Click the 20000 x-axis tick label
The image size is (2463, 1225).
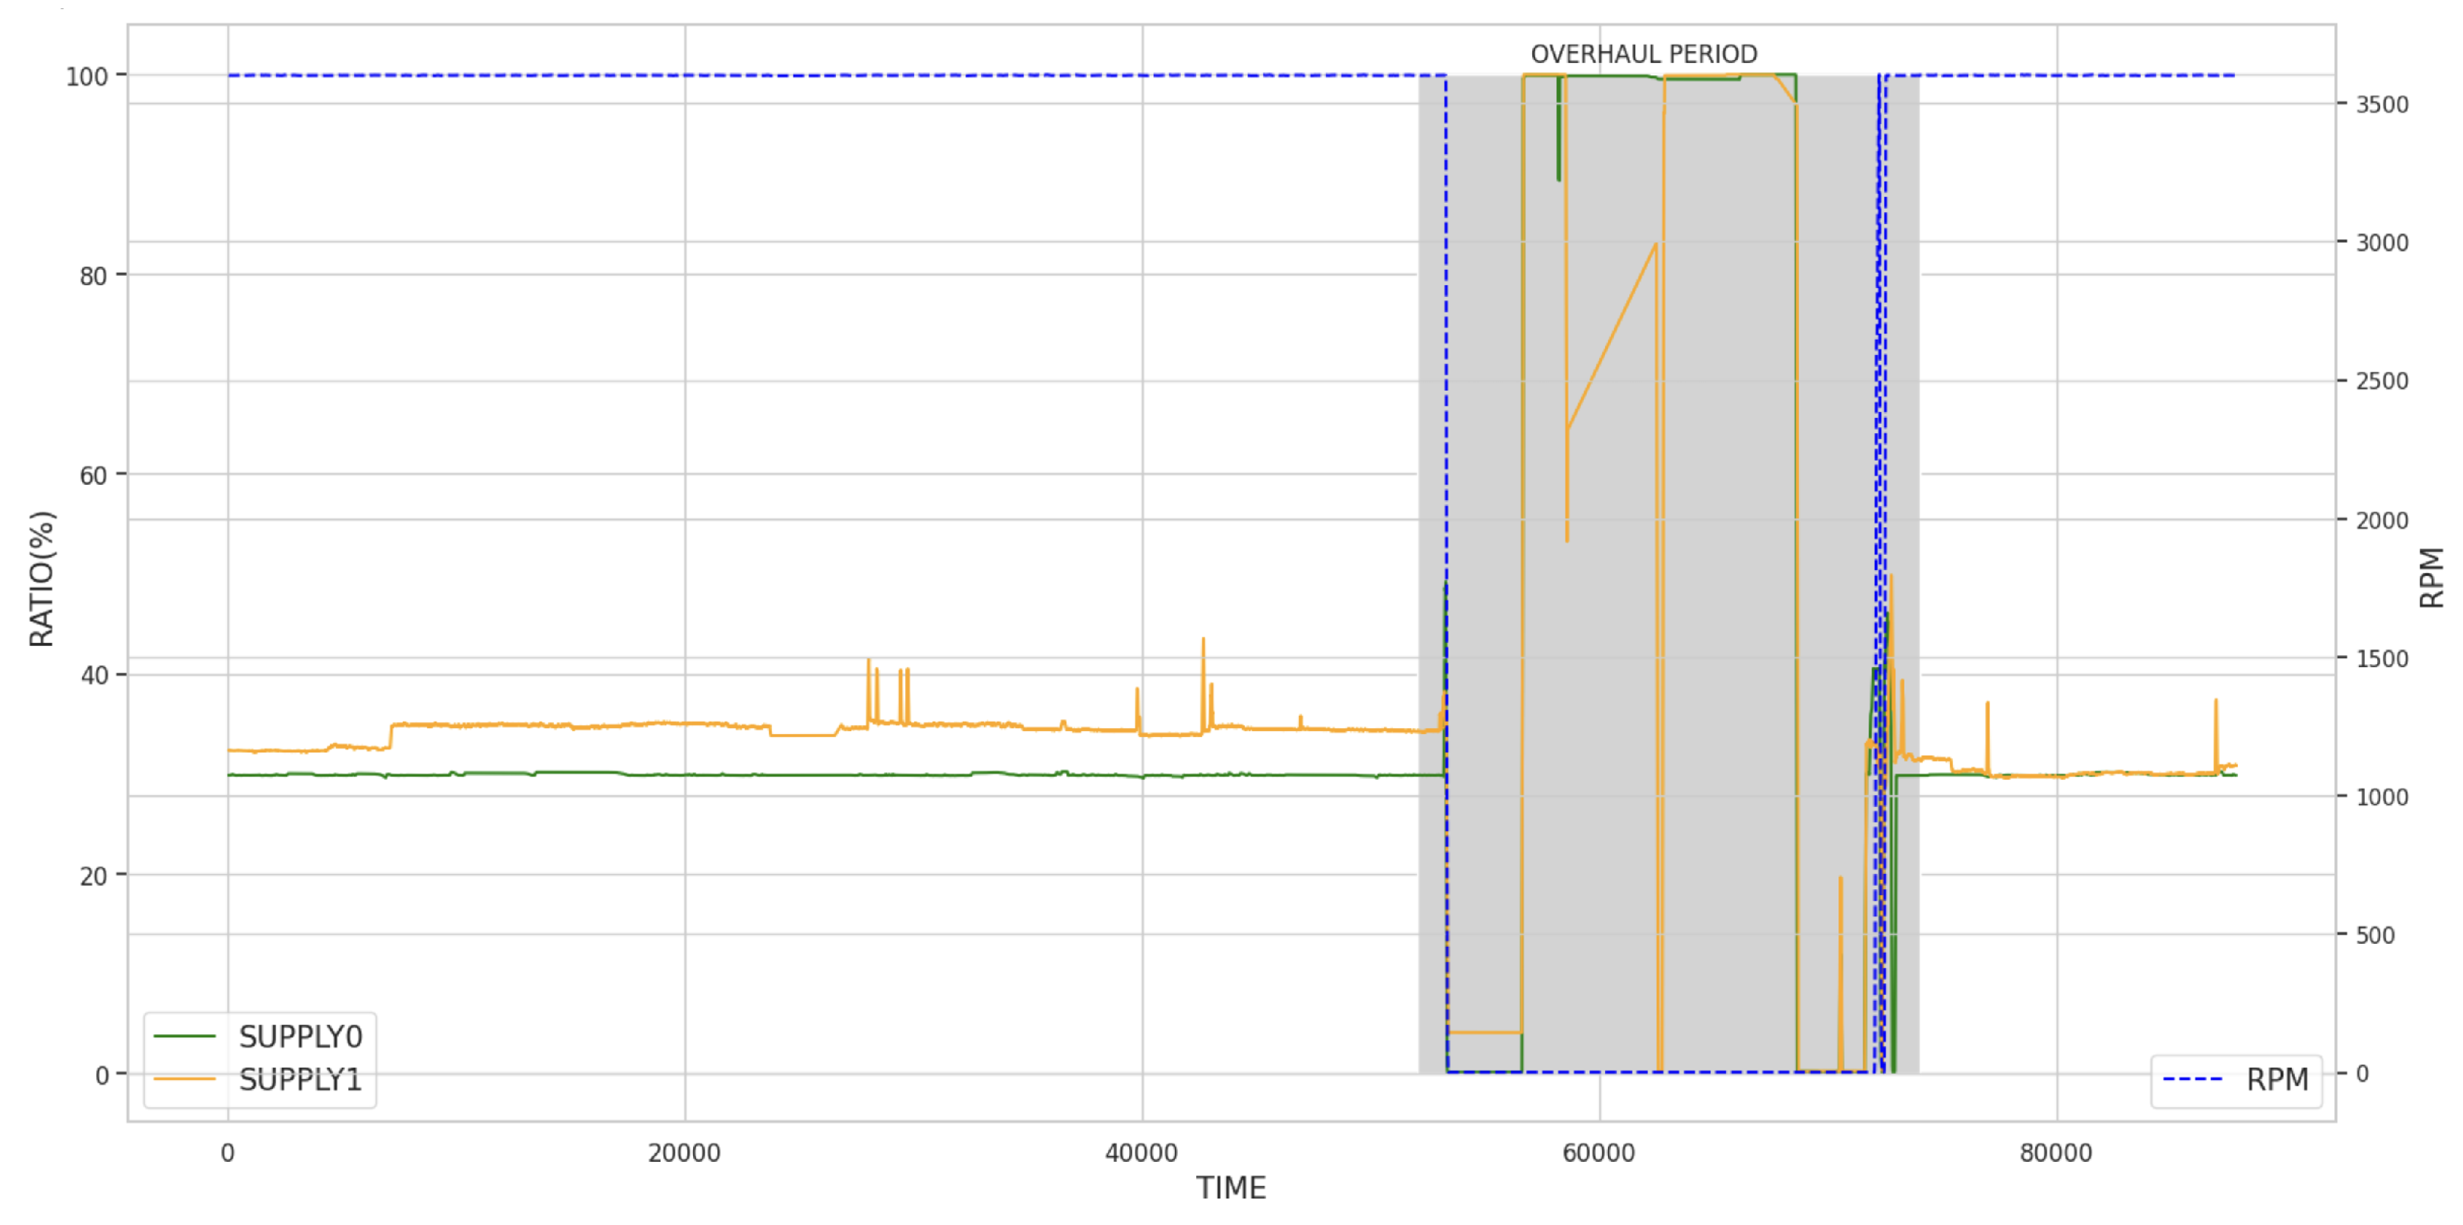[x=684, y=1154]
